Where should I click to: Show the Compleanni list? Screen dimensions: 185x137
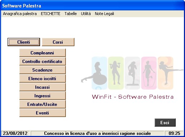click(x=43, y=53)
